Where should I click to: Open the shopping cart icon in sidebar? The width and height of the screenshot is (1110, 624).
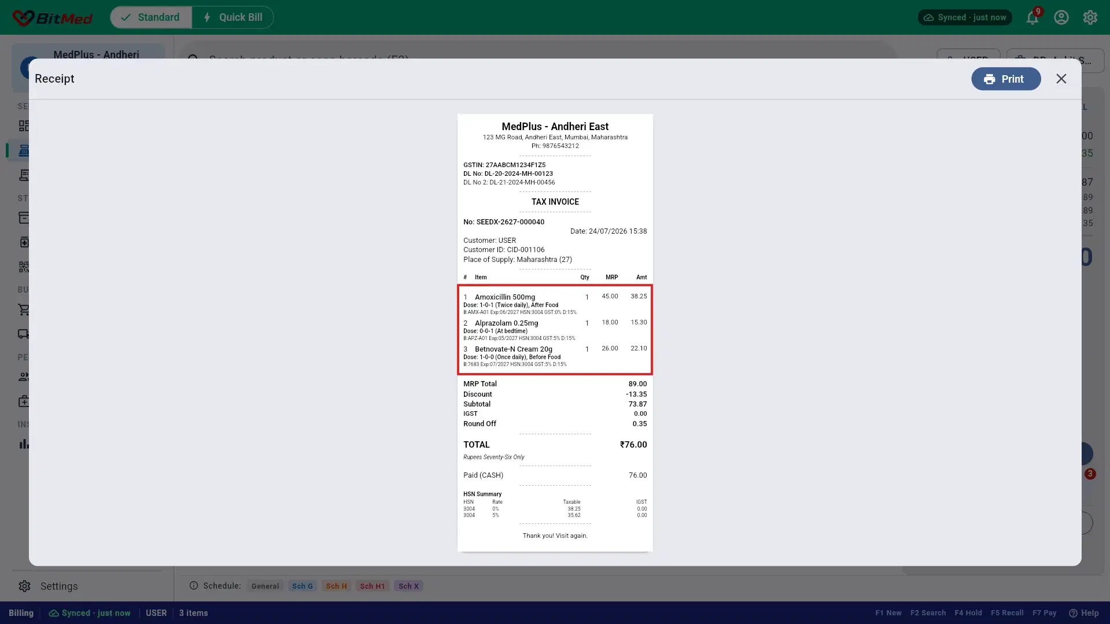tap(24, 309)
